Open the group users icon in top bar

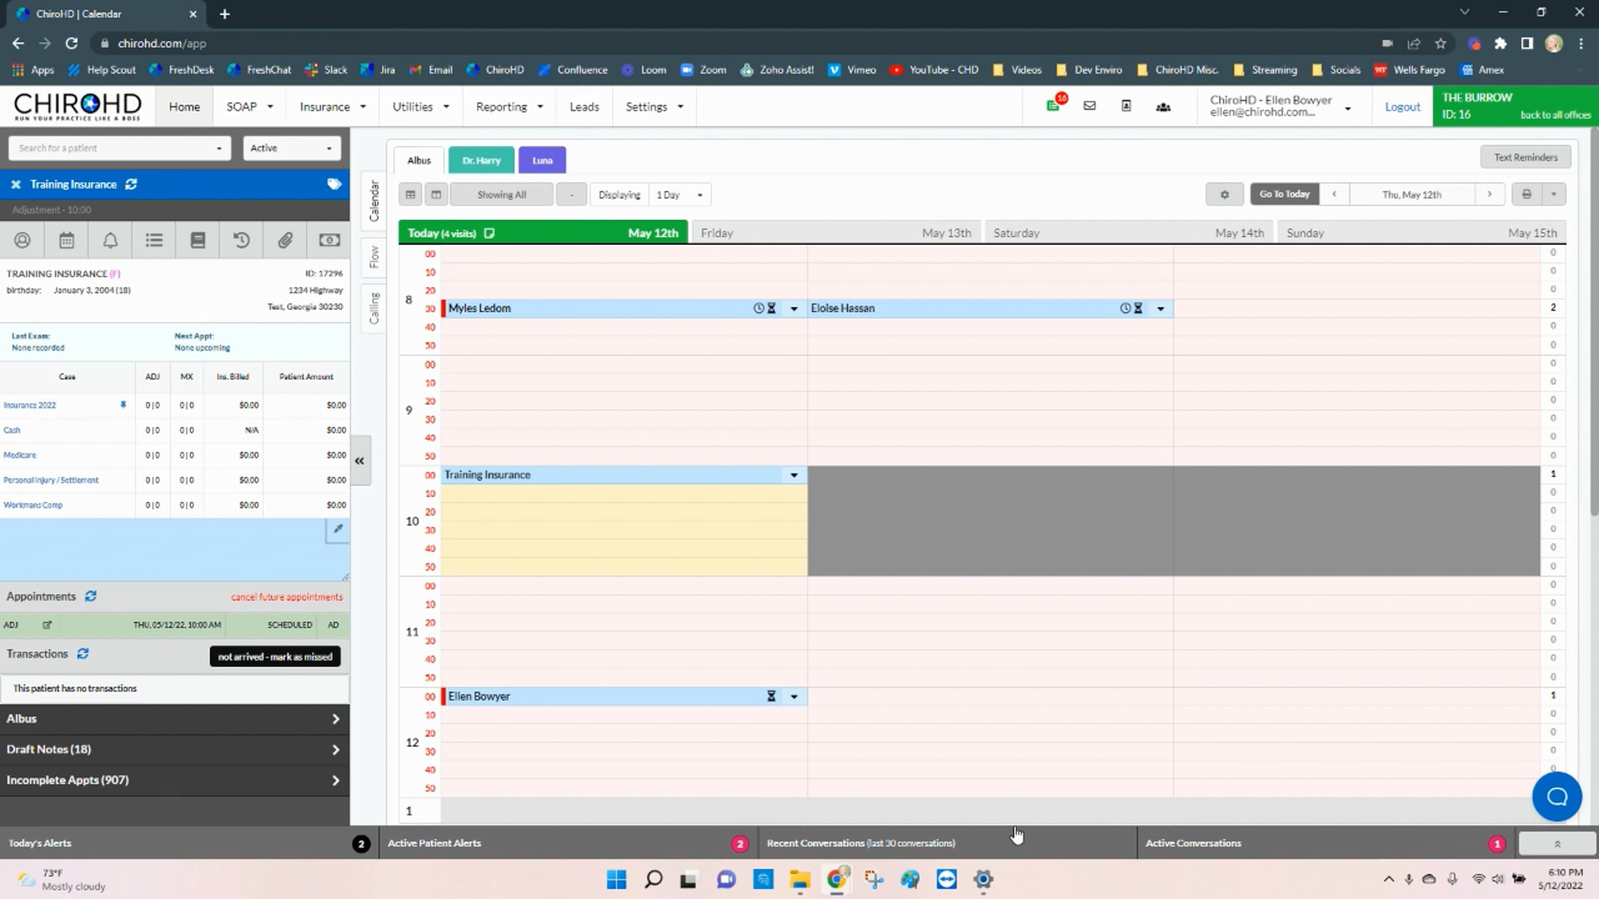(1163, 107)
